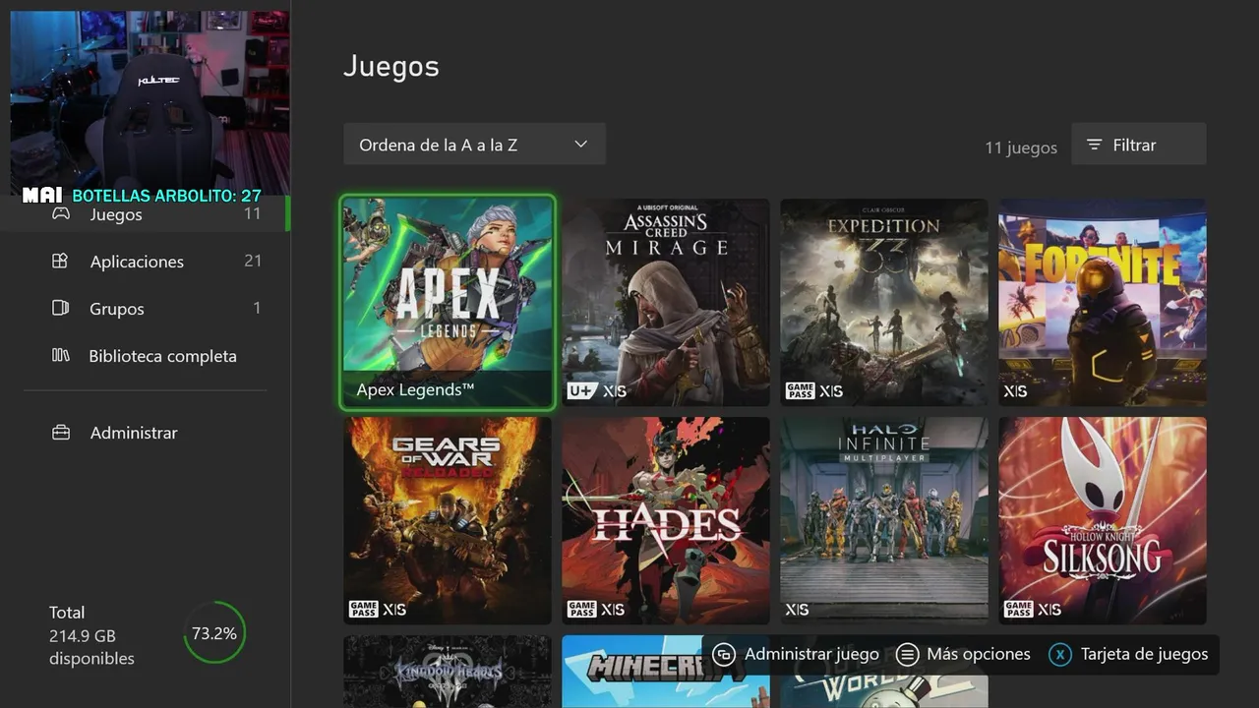Viewport: 1259px width, 708px height.
Task: Go to the Juegos menu item
Action: (x=145, y=213)
